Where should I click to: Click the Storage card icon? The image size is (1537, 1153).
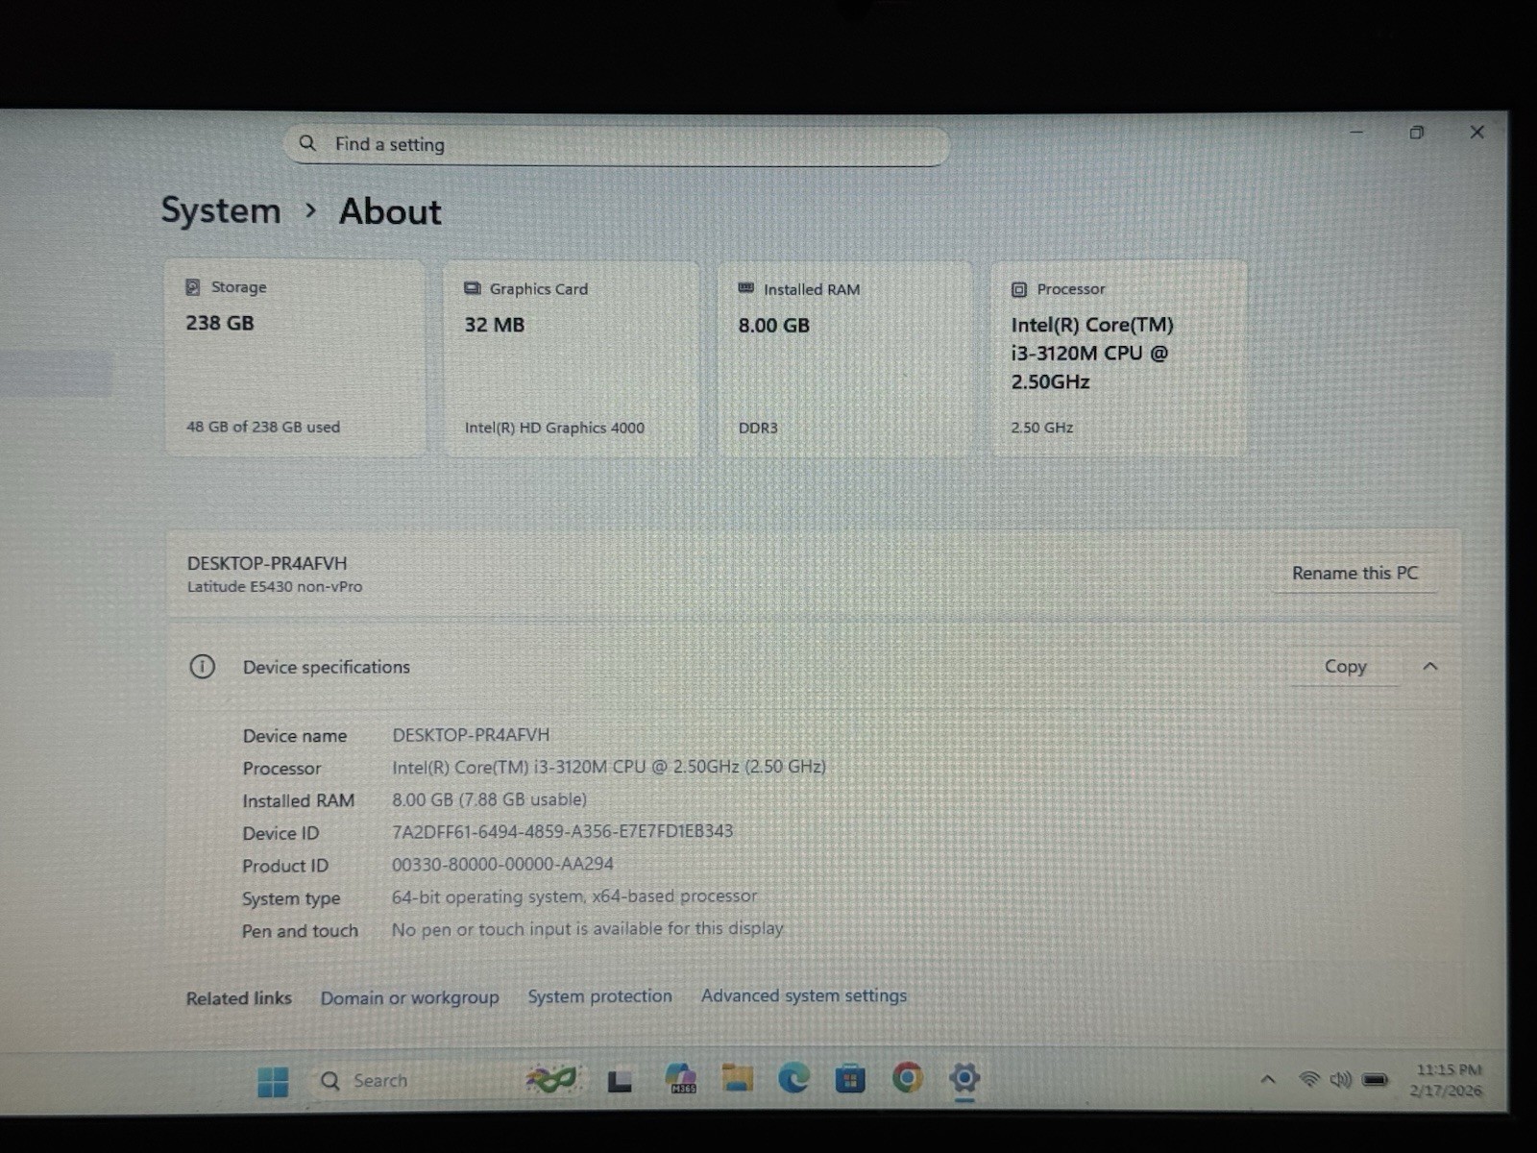(x=192, y=286)
